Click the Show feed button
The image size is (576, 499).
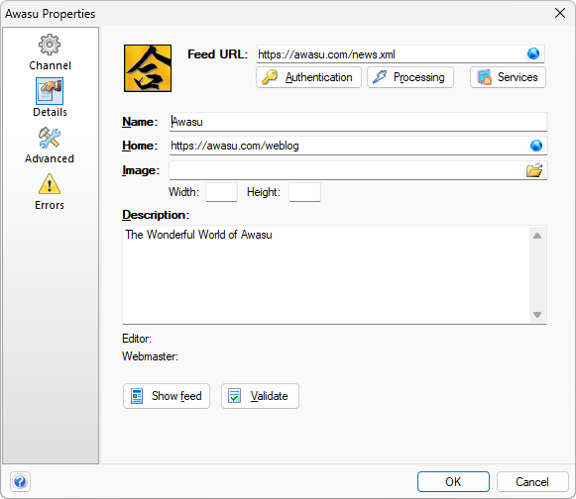coord(167,396)
